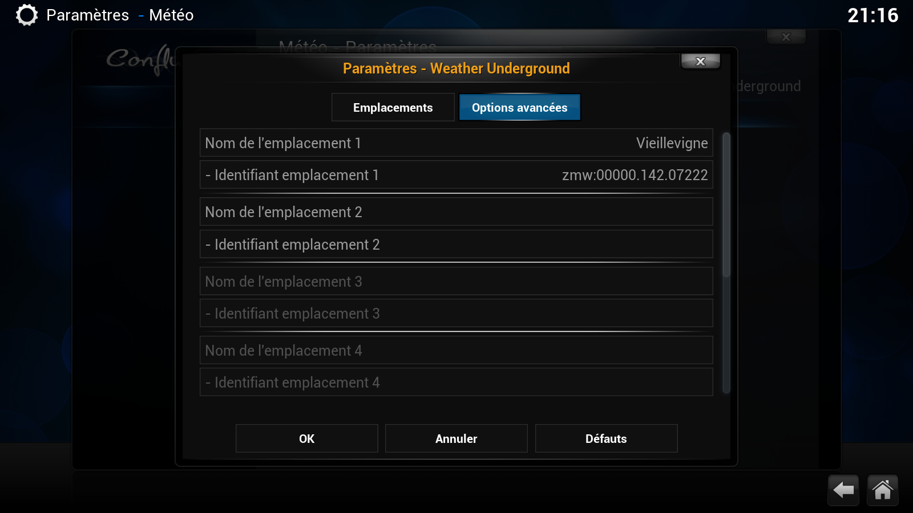Close the Weather Underground settings dialog
913x513 pixels.
point(700,62)
